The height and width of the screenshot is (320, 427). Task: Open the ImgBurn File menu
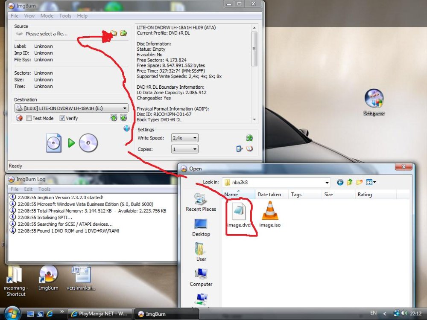pos(15,16)
